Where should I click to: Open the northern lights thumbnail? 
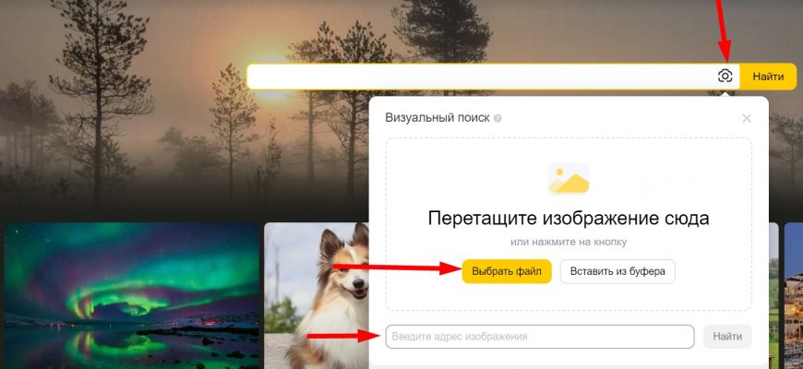click(132, 296)
